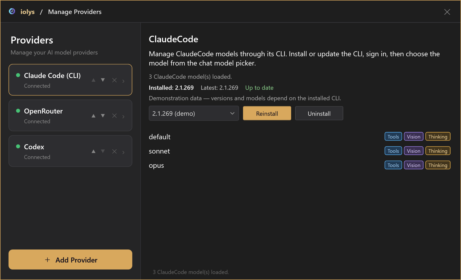
Task: Click the bottom status '3 ClaudeCode model(s) loaded.'
Action: (x=191, y=272)
